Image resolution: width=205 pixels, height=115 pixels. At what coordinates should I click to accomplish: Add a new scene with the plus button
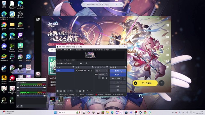click(57, 91)
